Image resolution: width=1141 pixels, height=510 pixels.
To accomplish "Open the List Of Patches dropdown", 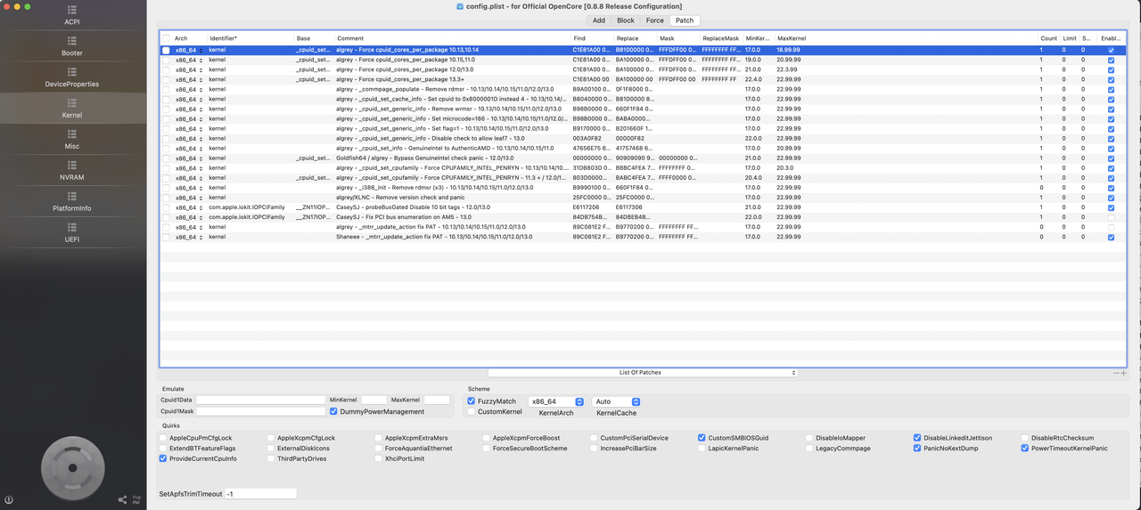I will 642,373.
